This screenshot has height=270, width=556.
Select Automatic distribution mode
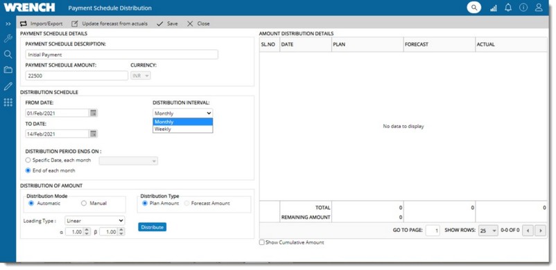(x=31, y=204)
